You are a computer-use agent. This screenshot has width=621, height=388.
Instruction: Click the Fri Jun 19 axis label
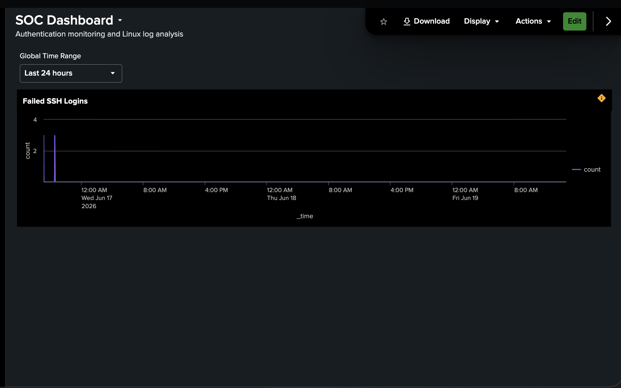pyautogui.click(x=465, y=198)
